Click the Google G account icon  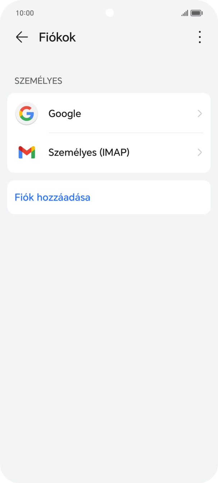coord(26,113)
